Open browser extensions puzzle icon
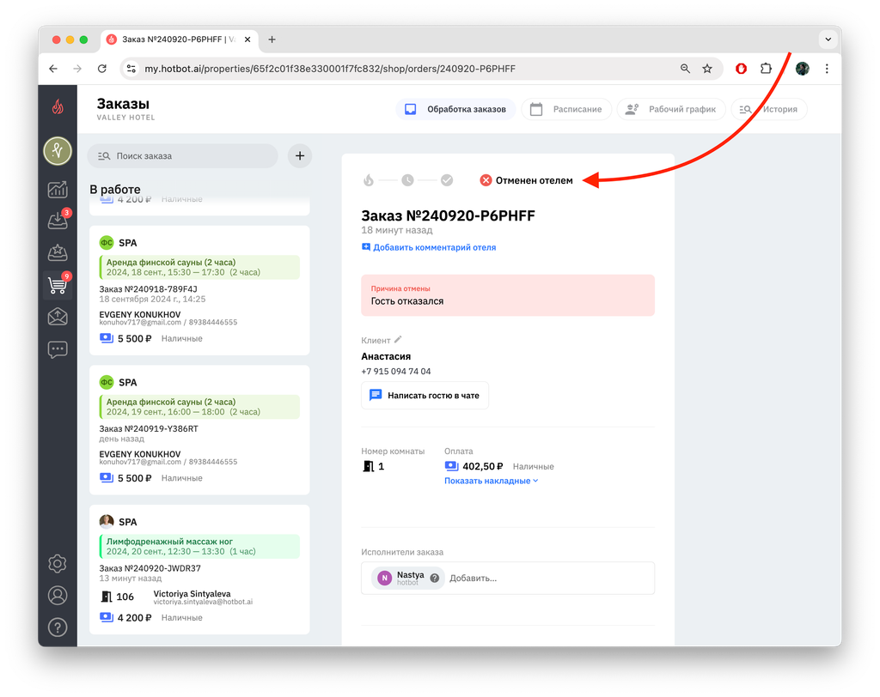Viewport: 880px width, 697px height. click(766, 69)
